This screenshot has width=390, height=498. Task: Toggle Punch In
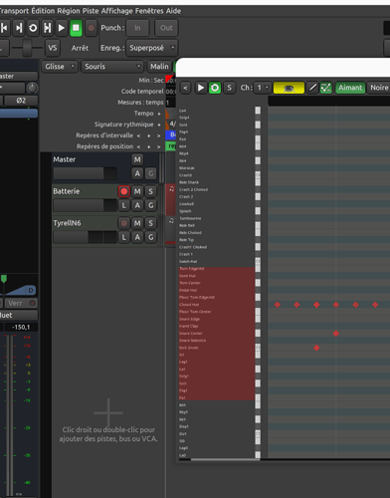(137, 28)
